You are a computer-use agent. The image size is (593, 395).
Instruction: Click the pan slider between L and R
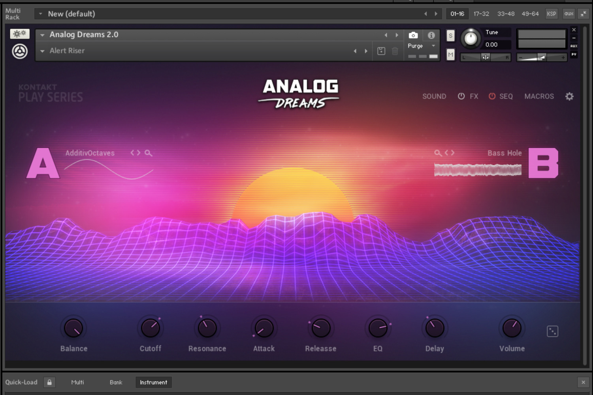[486, 57]
